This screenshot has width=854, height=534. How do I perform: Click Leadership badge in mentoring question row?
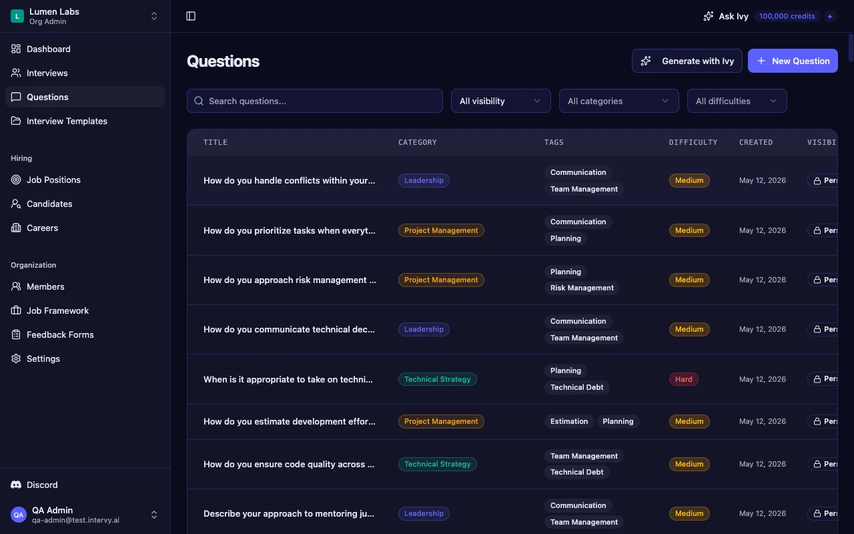[x=424, y=513]
